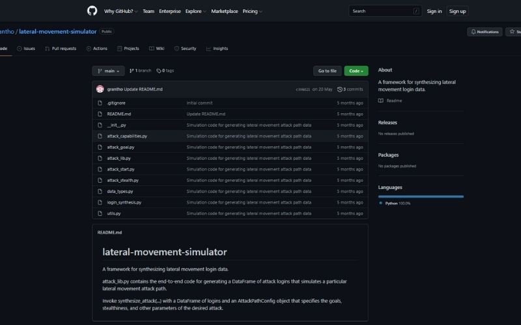Click the Sign in link
521x325 pixels.
[434, 11]
